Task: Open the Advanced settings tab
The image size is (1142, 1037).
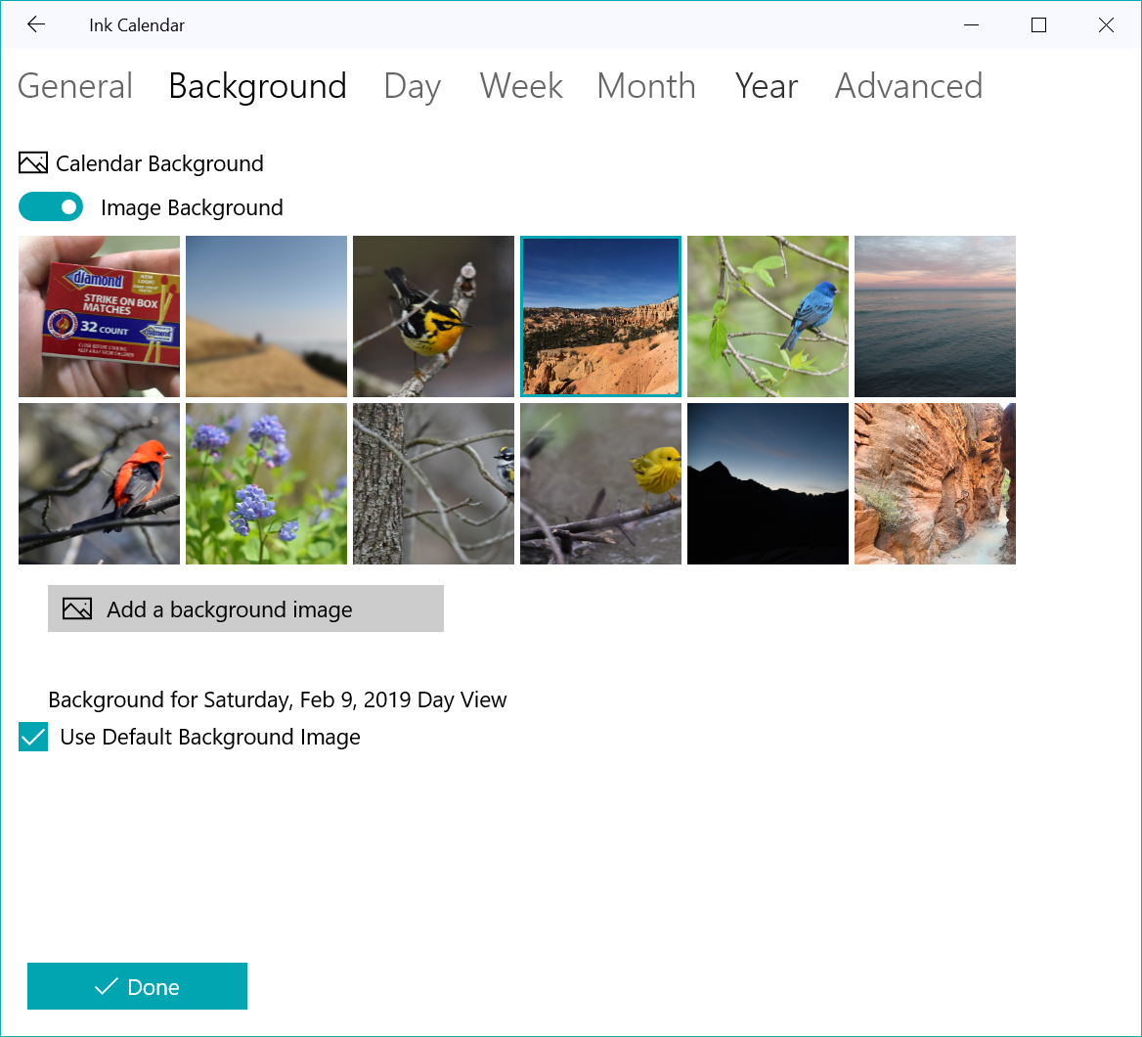Action: click(x=907, y=86)
